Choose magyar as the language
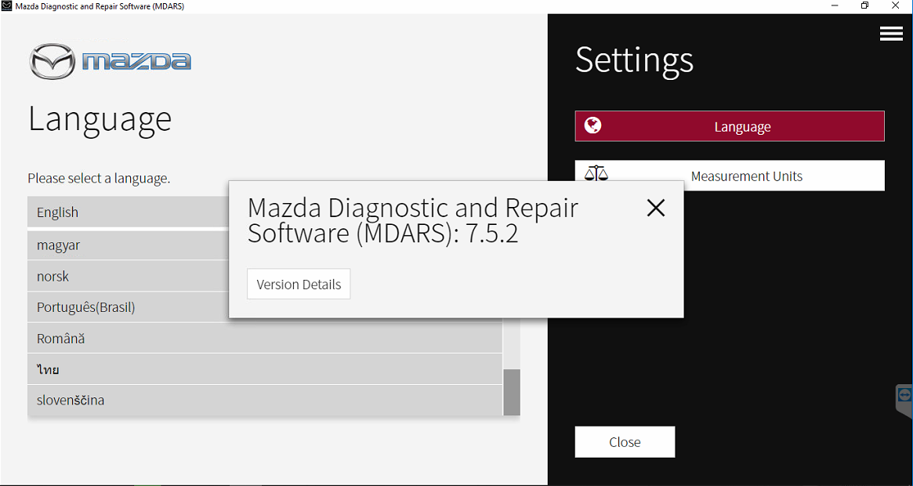 coord(125,245)
